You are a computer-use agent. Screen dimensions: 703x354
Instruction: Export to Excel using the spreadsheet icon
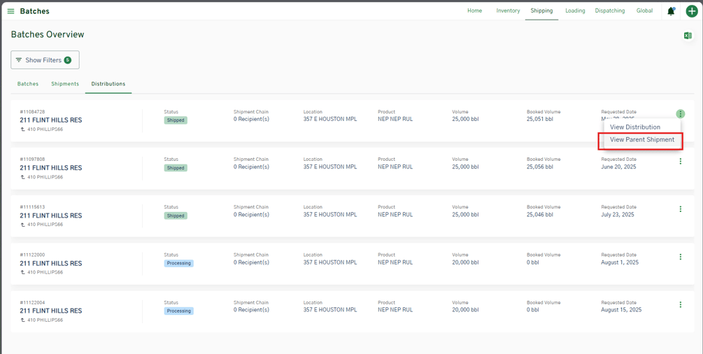pyautogui.click(x=688, y=36)
